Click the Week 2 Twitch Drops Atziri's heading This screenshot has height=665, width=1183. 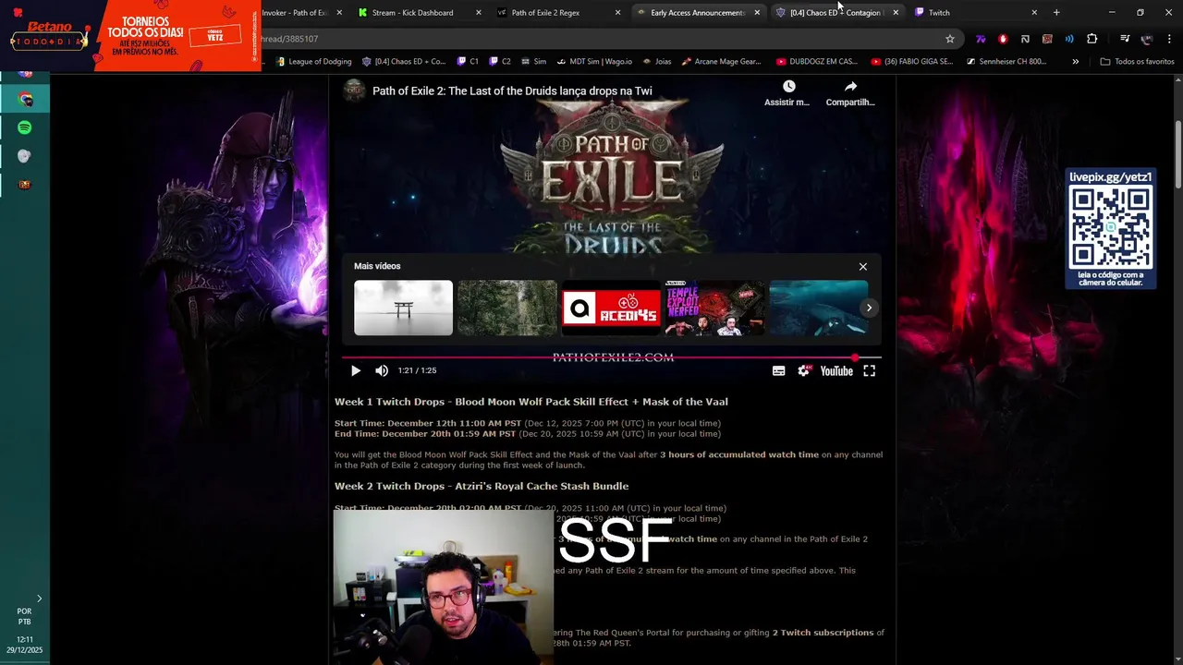pos(482,486)
